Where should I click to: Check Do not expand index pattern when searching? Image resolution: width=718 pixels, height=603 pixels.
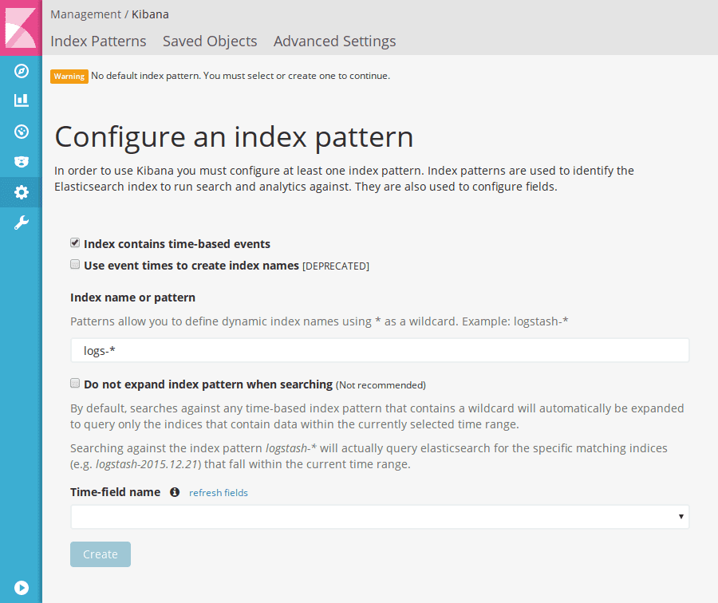click(75, 383)
